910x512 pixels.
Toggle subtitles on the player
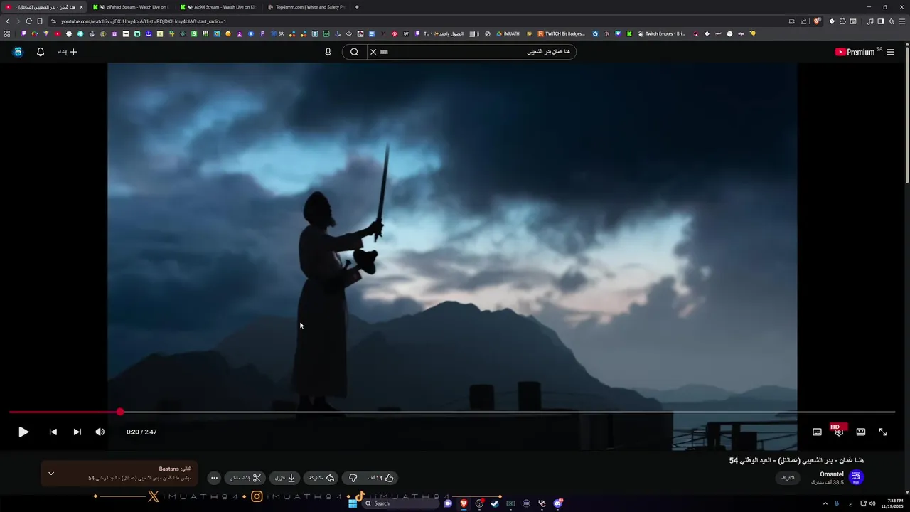pos(817,432)
